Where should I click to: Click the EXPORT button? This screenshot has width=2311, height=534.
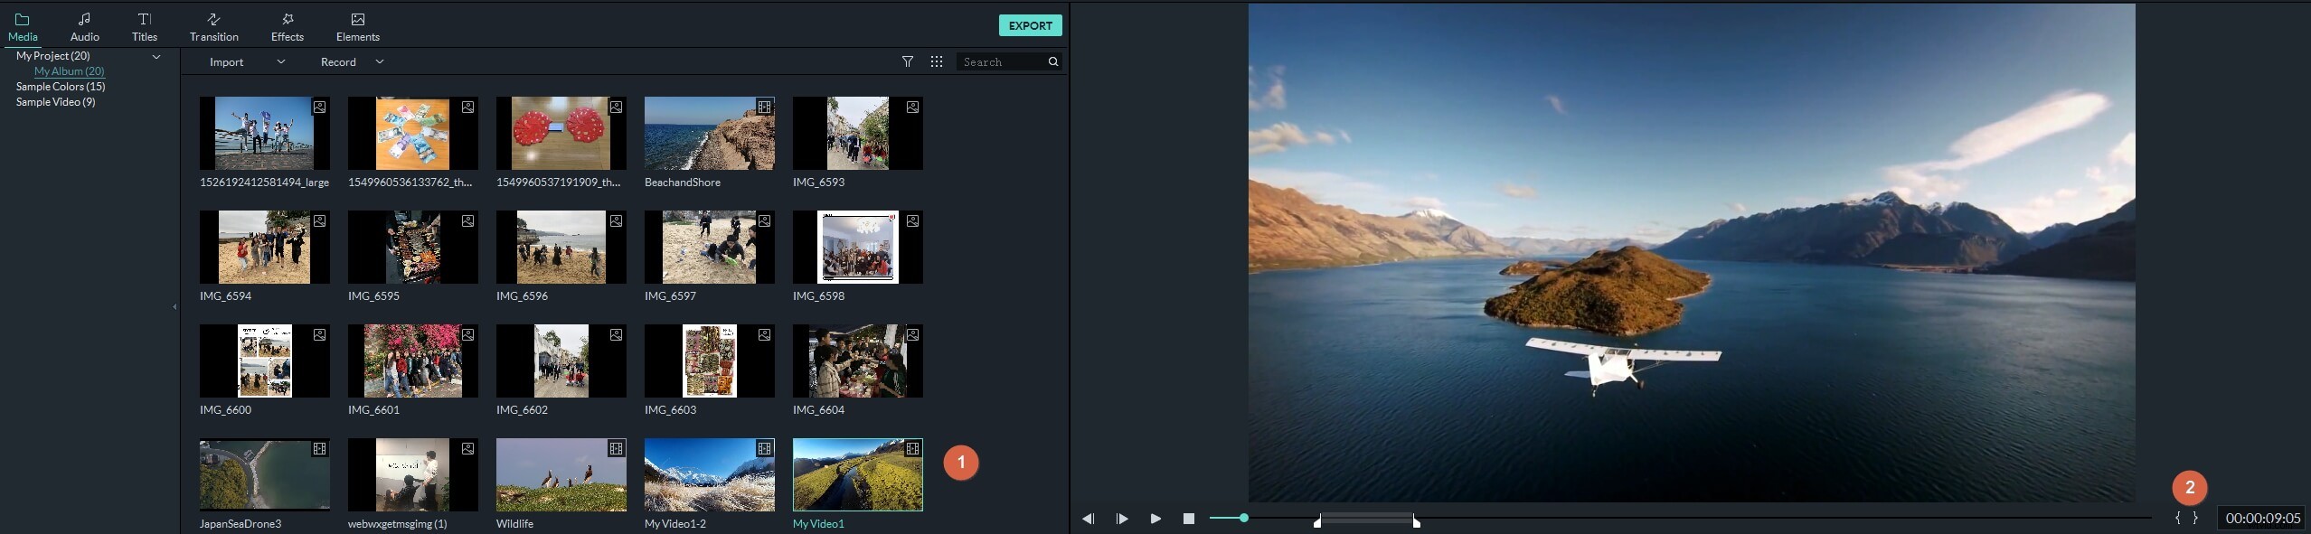coord(1030,25)
